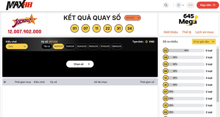Click the 0 D balance pill
Viewport: 220px width, 117px height.
click(x=191, y=5)
